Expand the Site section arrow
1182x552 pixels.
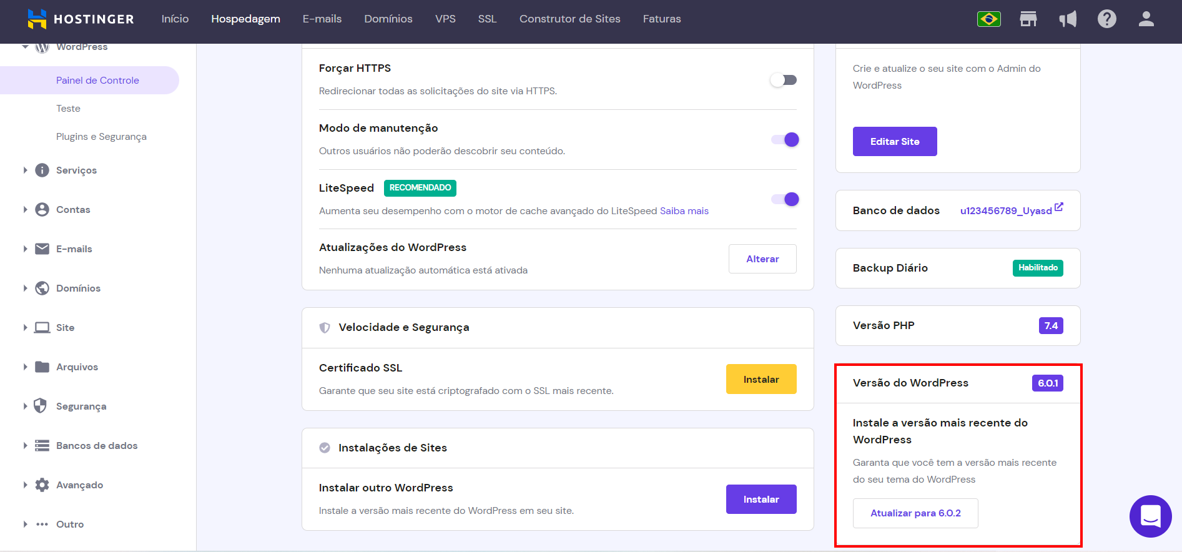tap(25, 328)
